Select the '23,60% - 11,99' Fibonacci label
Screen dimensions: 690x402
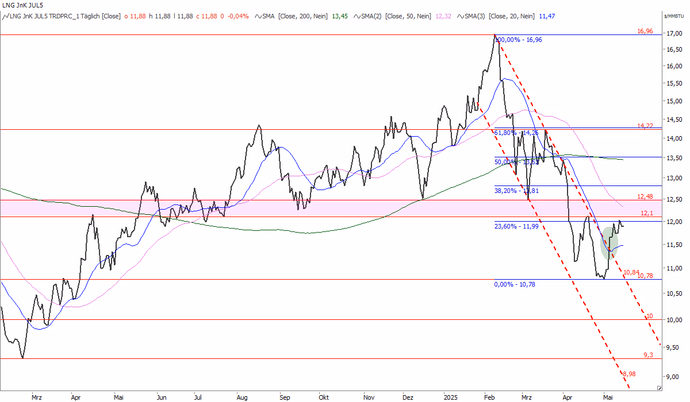(516, 226)
